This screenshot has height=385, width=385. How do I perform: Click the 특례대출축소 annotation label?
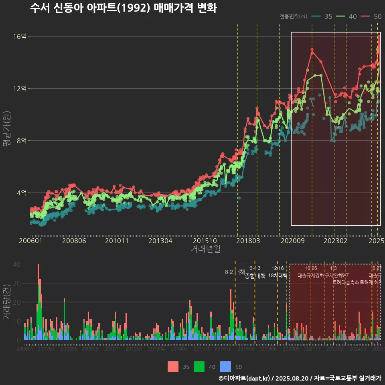346,282
